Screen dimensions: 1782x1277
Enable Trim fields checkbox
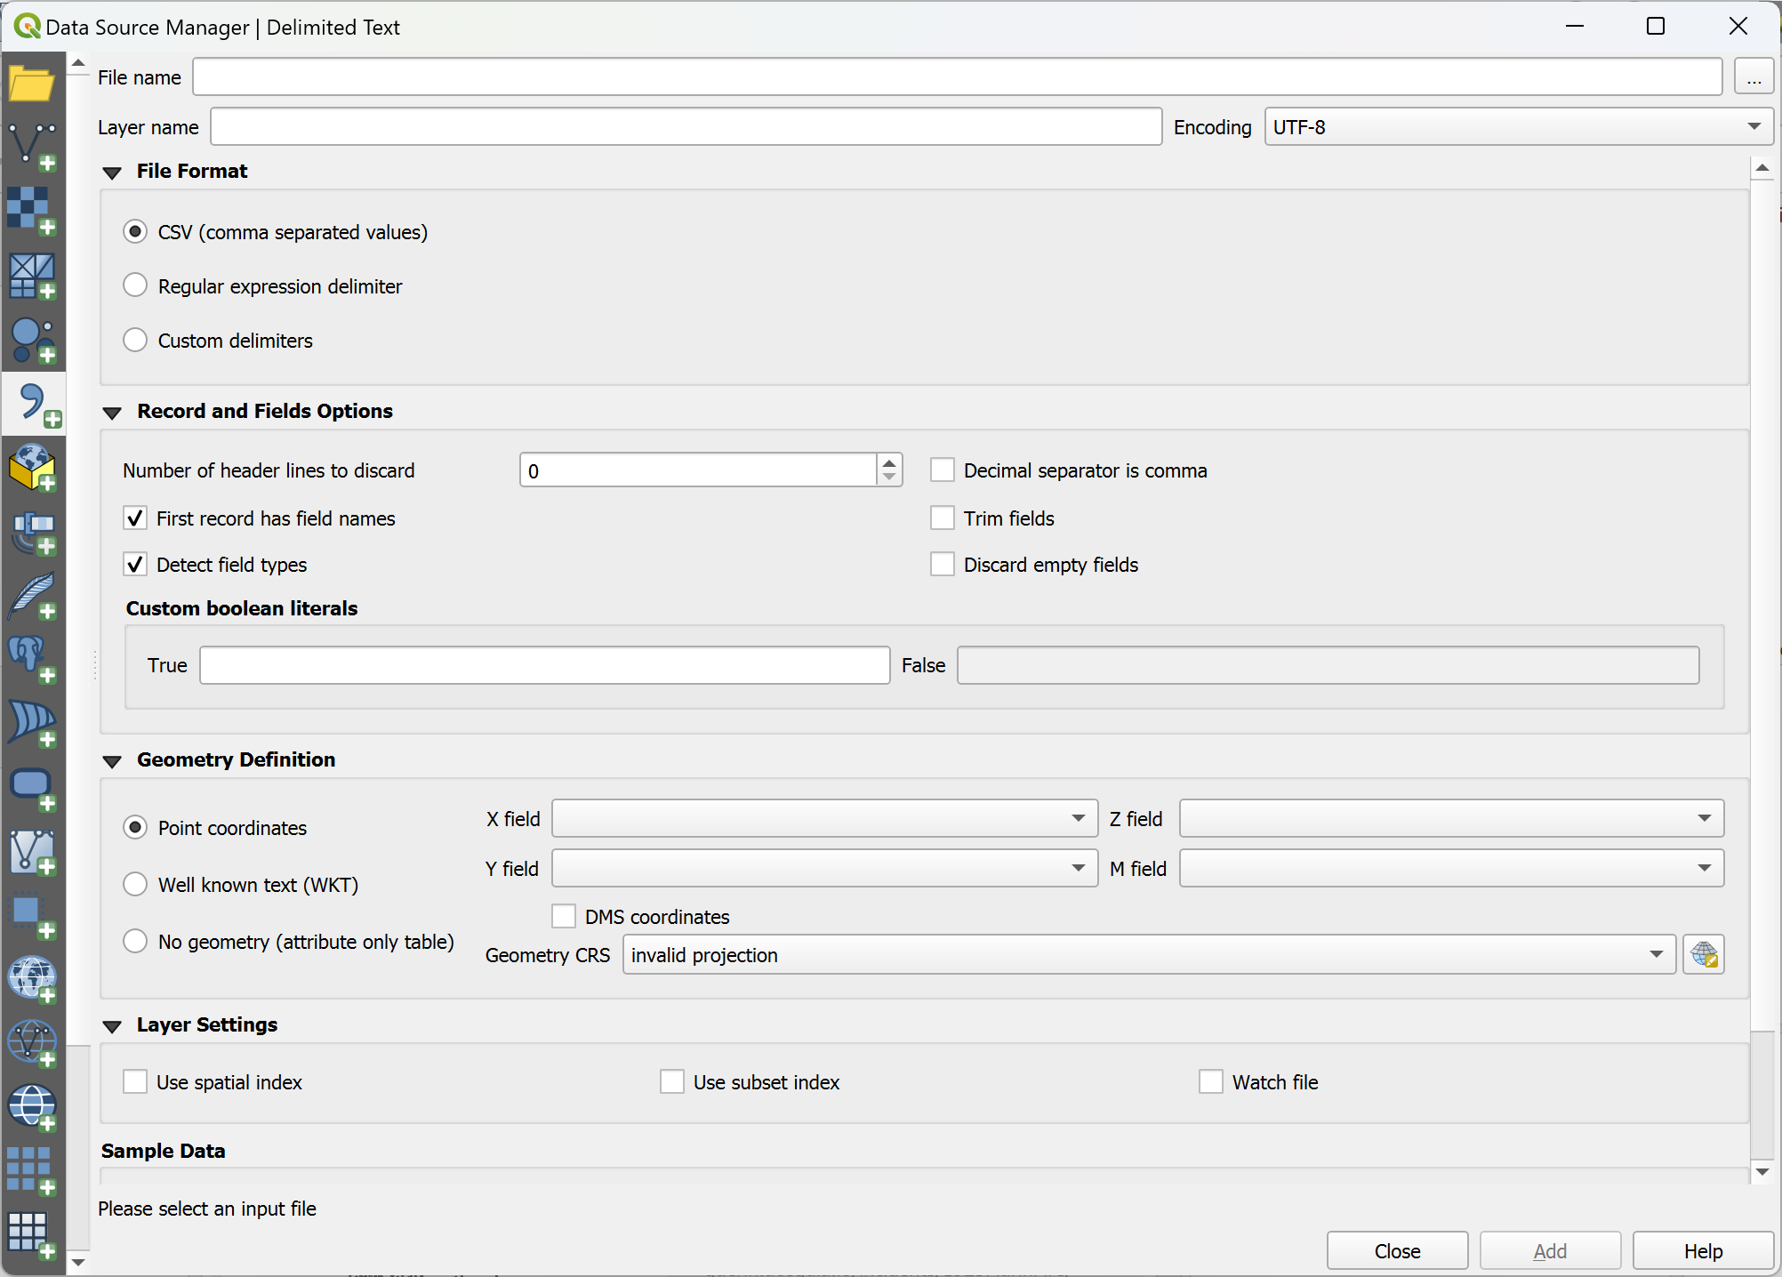[x=942, y=518]
